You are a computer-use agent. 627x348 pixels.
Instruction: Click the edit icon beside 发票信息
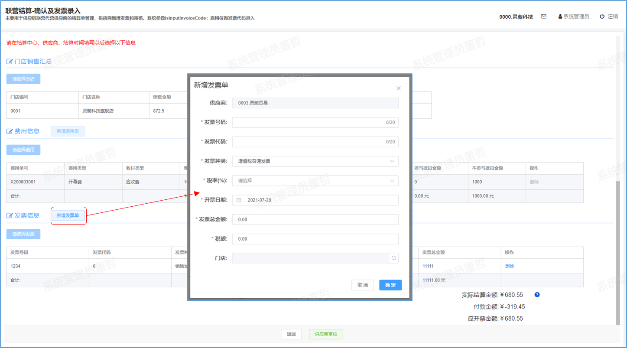point(9,215)
